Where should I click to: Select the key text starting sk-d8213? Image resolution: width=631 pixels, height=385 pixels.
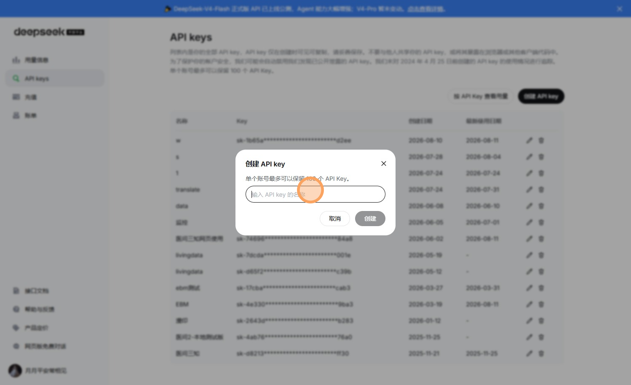pos(293,353)
